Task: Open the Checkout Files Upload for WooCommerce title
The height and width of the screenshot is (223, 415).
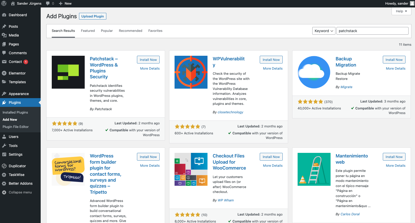Action: click(x=229, y=162)
